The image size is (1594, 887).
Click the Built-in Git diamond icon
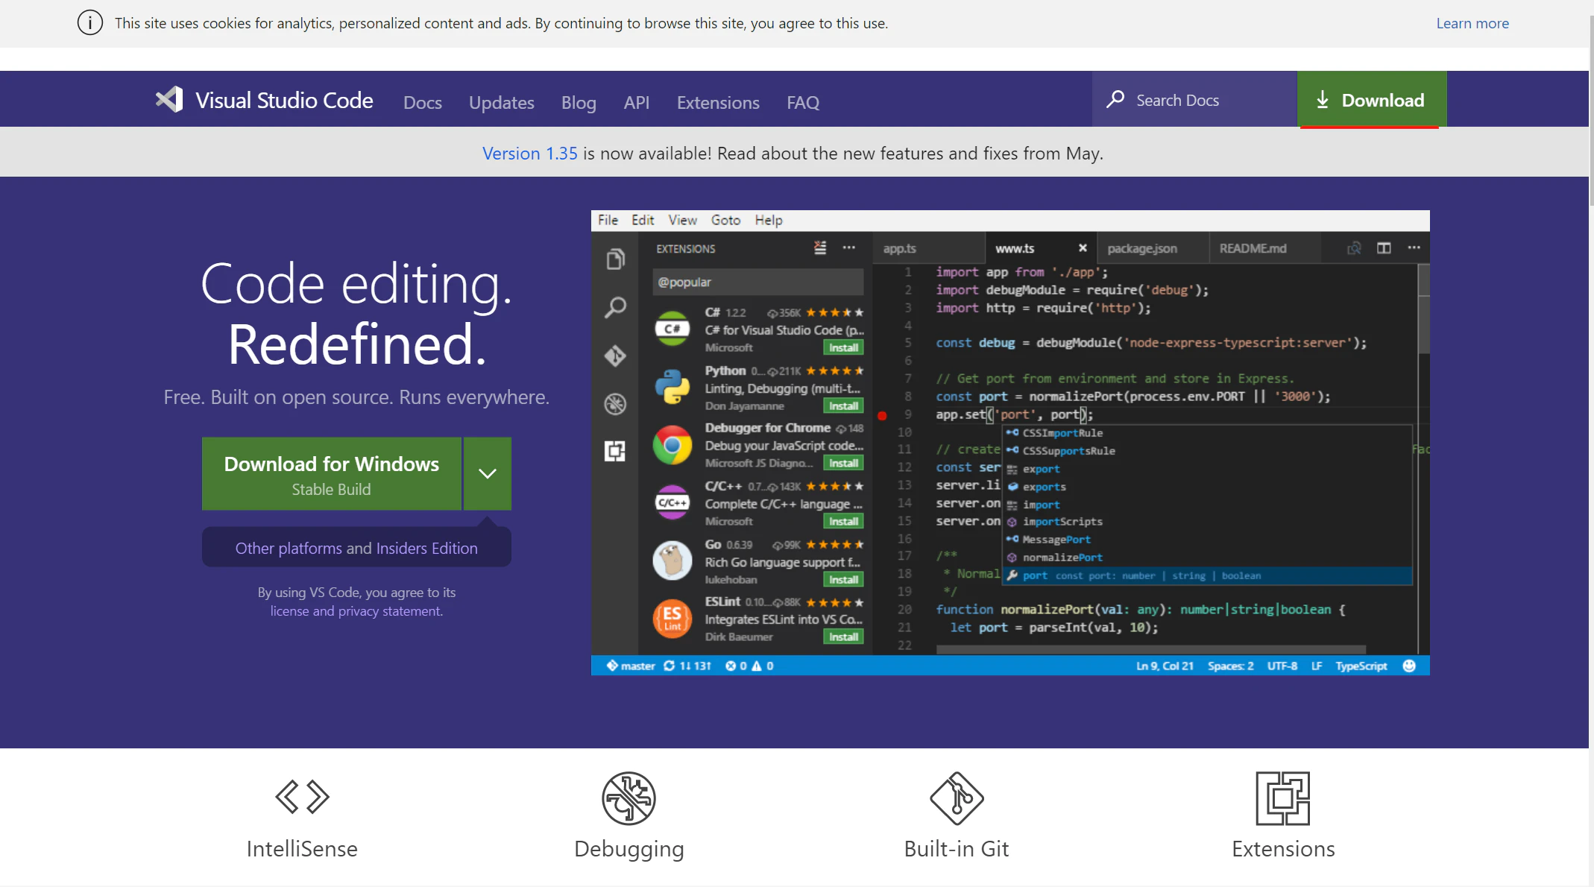click(x=957, y=798)
